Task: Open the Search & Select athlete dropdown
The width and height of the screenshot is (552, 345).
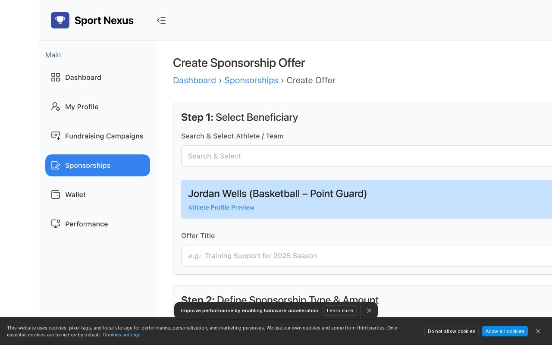Action: click(x=367, y=156)
